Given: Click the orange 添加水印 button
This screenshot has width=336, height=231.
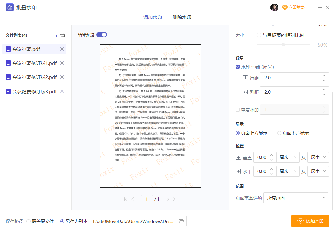Looking at the screenshot, I should pyautogui.click(x=310, y=221).
